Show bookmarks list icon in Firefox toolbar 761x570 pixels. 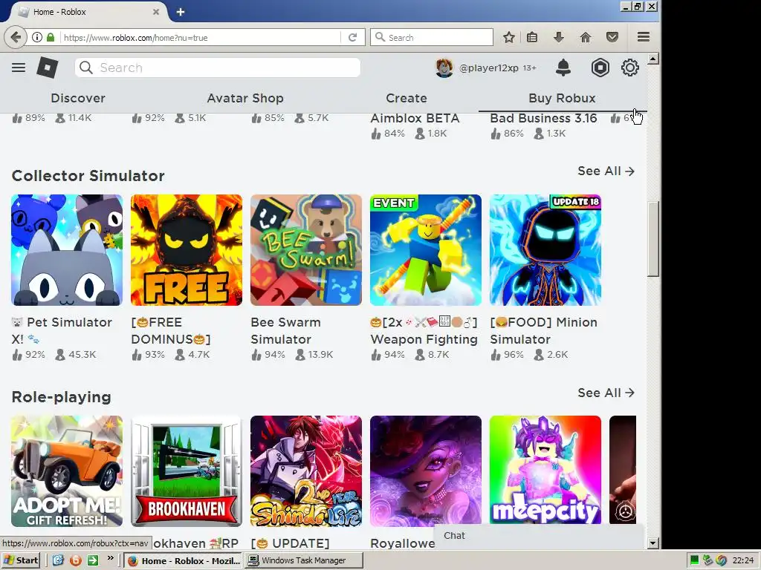[x=532, y=37]
